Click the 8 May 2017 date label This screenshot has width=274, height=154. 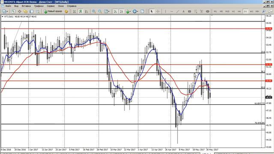[184, 150]
